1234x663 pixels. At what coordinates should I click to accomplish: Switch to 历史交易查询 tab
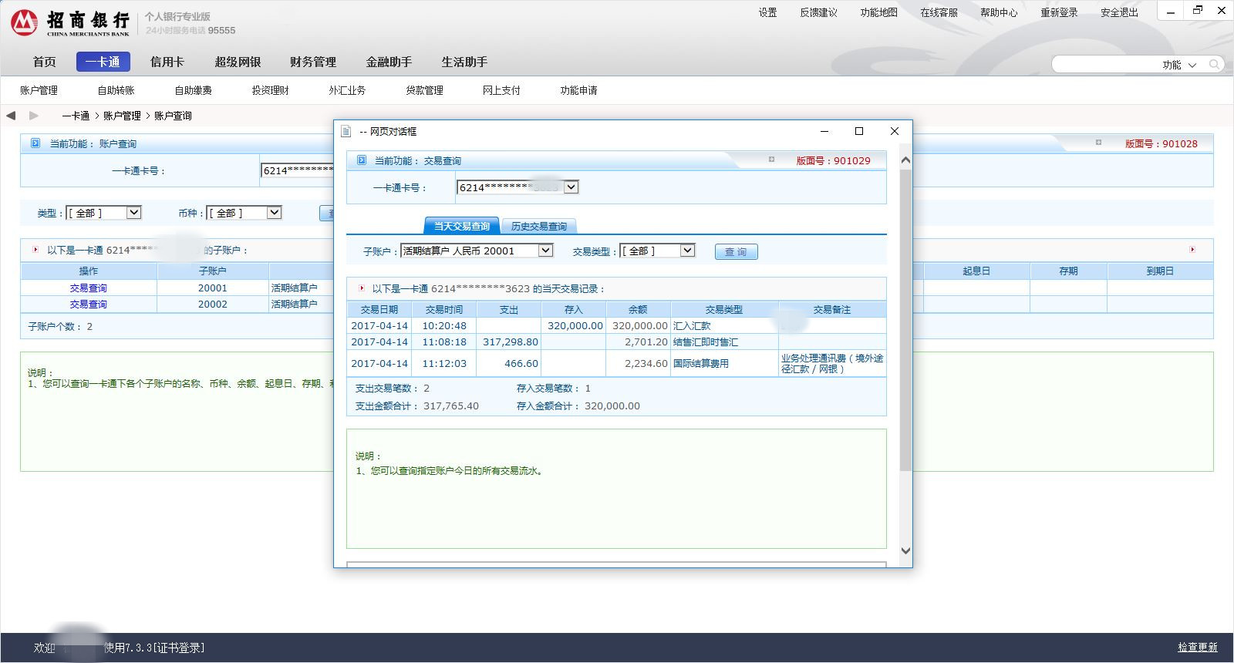tap(539, 226)
